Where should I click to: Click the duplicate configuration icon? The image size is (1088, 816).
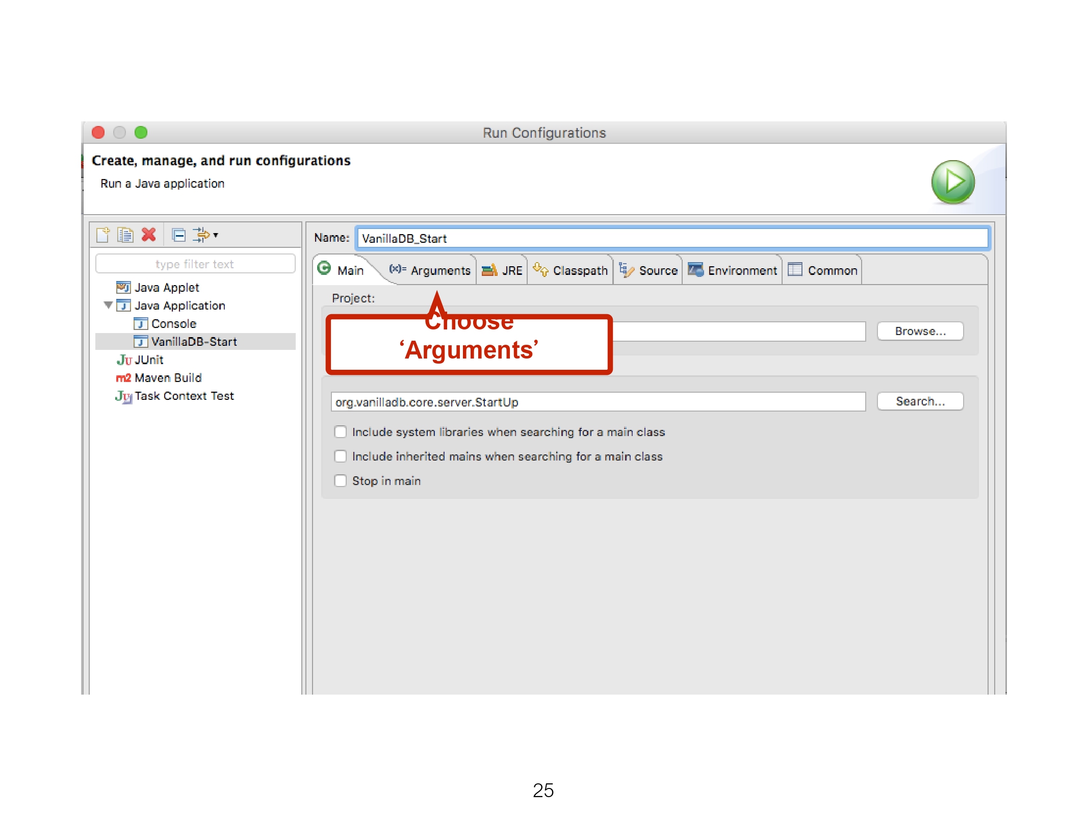pos(125,235)
